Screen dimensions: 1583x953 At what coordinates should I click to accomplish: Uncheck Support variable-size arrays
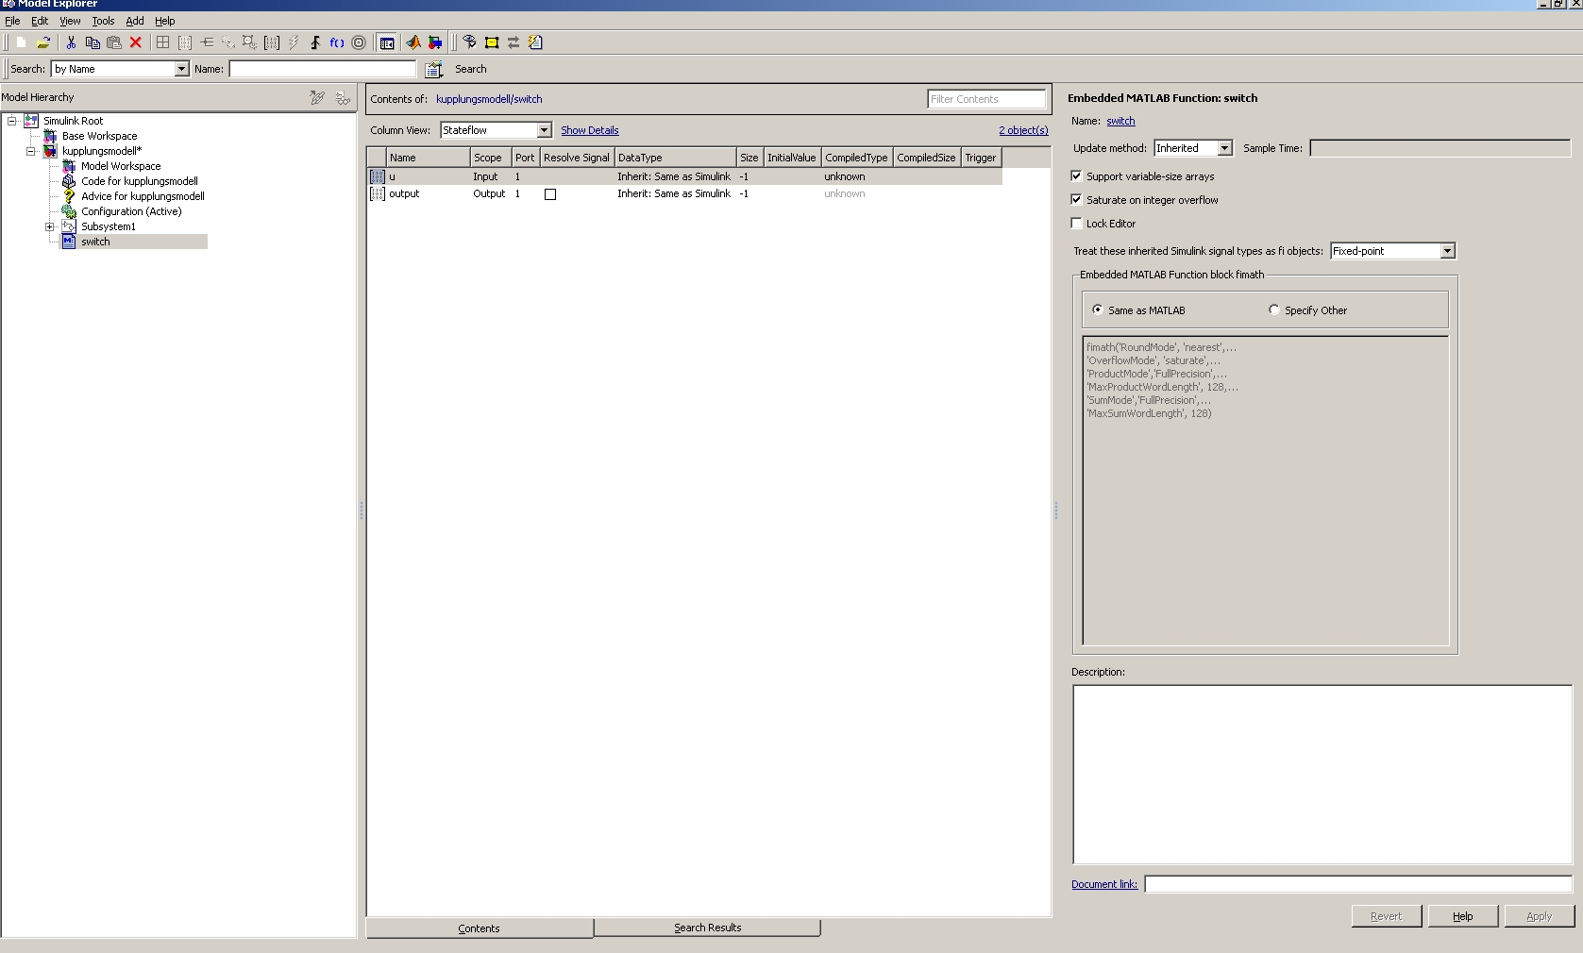(x=1076, y=176)
